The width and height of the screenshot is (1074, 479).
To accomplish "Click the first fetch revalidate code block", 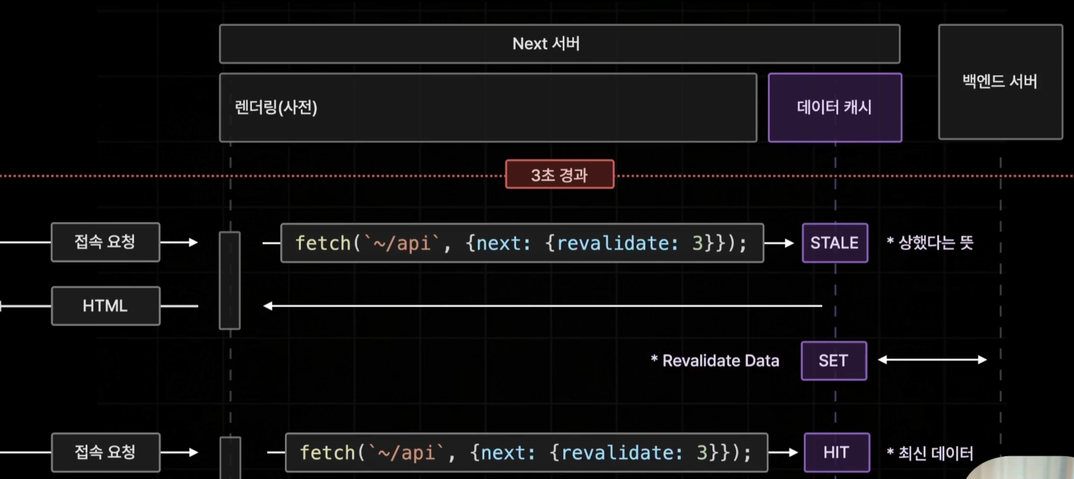I will click(521, 243).
